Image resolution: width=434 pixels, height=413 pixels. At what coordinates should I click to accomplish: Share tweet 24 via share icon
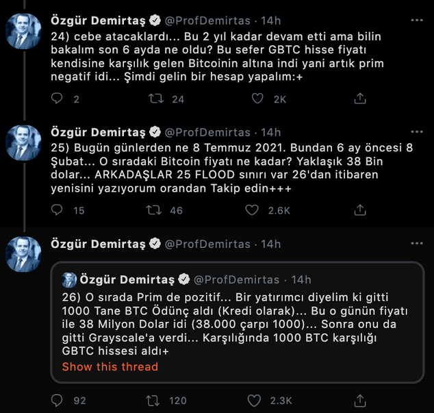point(359,99)
